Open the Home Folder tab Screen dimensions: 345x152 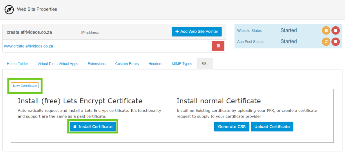17,64
